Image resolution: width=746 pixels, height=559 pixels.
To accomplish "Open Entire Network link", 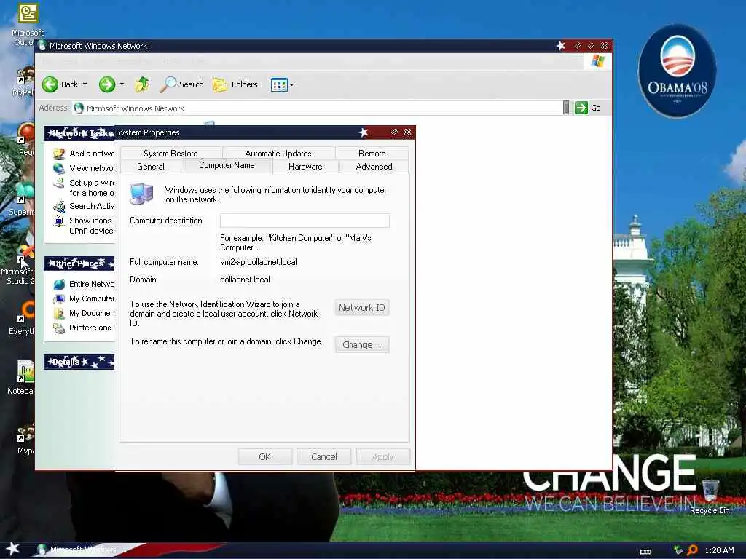I will coord(92,284).
